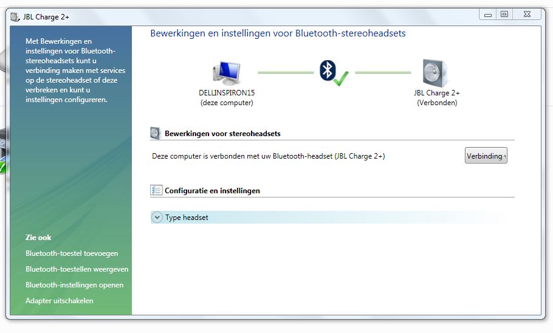Click Adapter uitschakelen link
This screenshot has height=333, width=553.
[x=60, y=301]
